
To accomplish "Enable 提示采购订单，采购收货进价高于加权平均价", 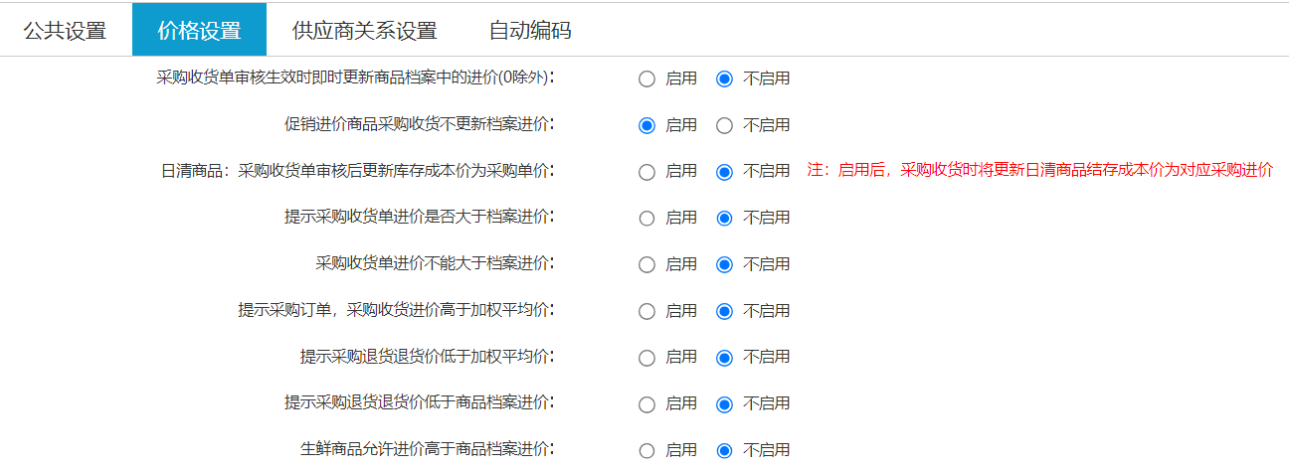I will click(647, 311).
